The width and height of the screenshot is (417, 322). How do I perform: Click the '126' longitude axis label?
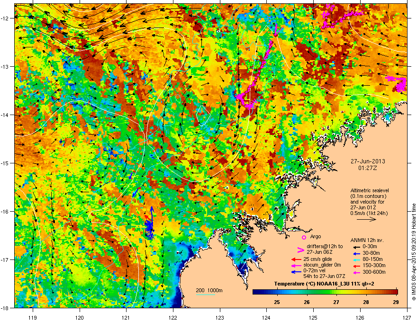(360, 317)
